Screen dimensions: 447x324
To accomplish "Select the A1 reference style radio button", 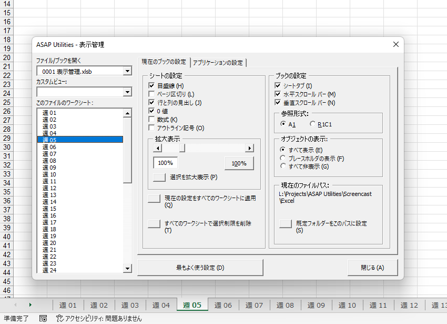I will 283,124.
